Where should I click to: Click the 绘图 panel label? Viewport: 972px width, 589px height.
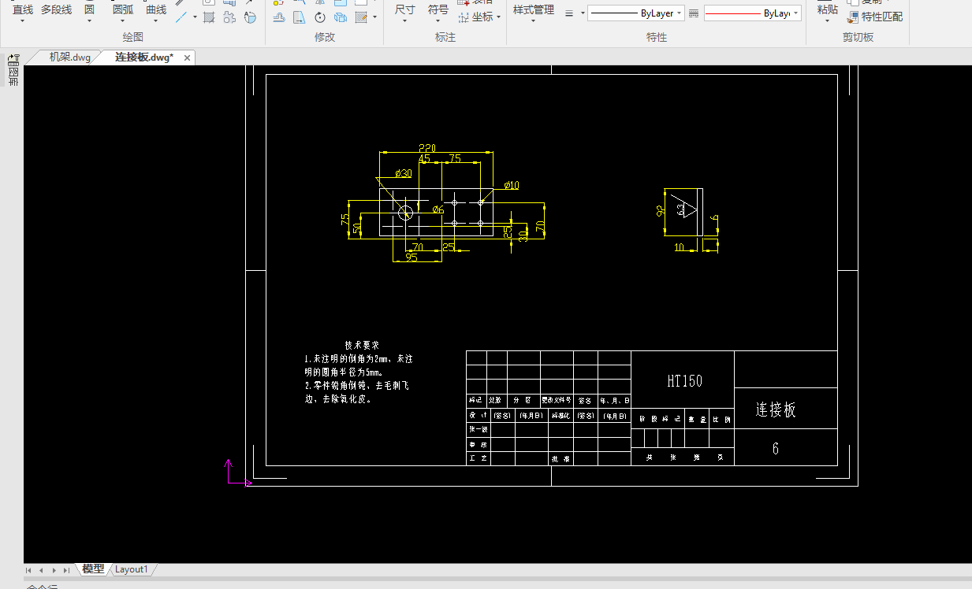[x=133, y=37]
